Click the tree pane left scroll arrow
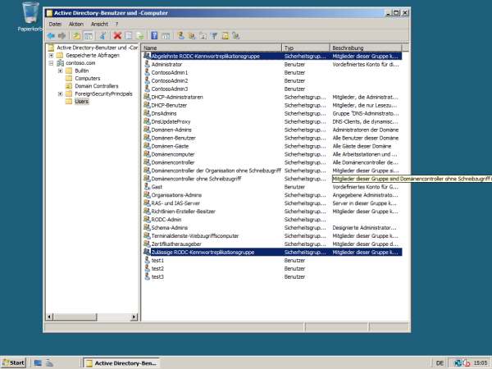This screenshot has height=369, width=492. 49,317
